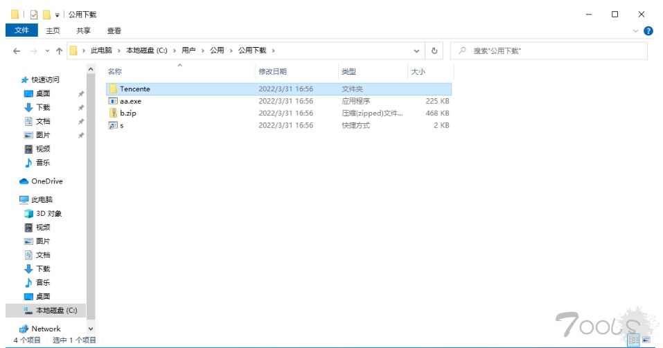663x348 pixels.
Task: Open the quick access toolbar customize dropdown
Action: click(x=57, y=15)
